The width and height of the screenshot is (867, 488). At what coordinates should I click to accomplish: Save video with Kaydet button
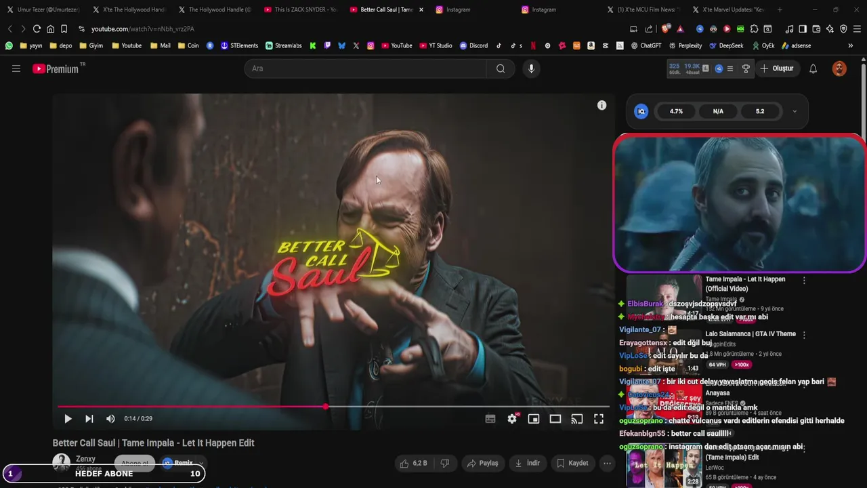[x=572, y=463]
